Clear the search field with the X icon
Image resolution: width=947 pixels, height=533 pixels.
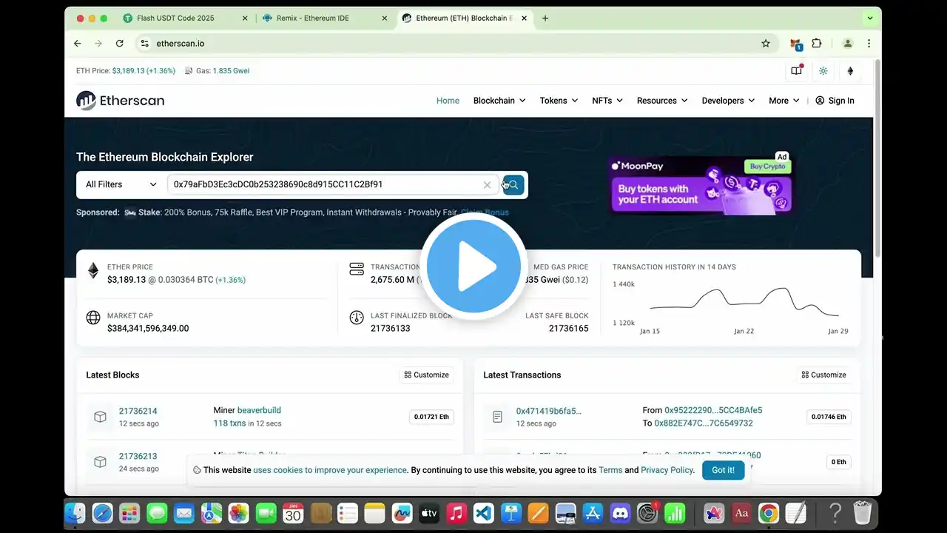(487, 185)
